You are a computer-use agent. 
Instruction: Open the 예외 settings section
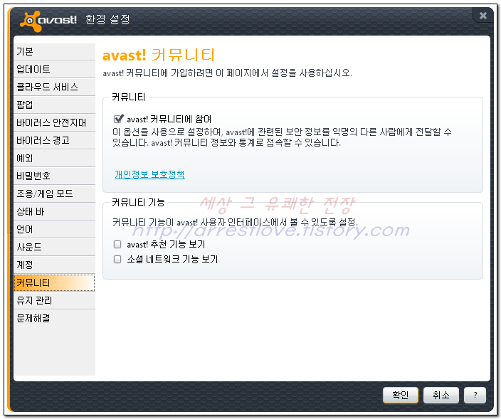(x=54, y=158)
